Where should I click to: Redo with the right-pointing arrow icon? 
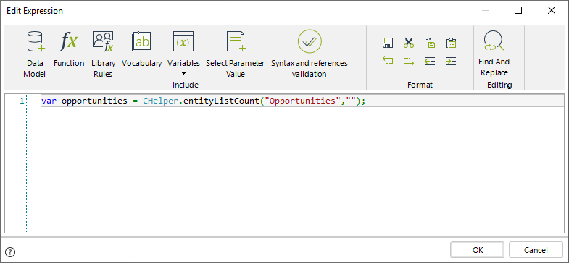point(409,61)
